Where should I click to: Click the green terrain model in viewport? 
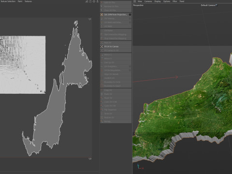tap(185, 111)
